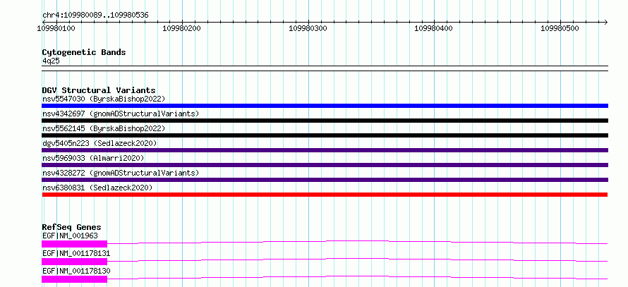This screenshot has height=287, width=628.
Task: Open variant nsv6380831 (Sedlazeck2020) label
Action: click(x=97, y=188)
